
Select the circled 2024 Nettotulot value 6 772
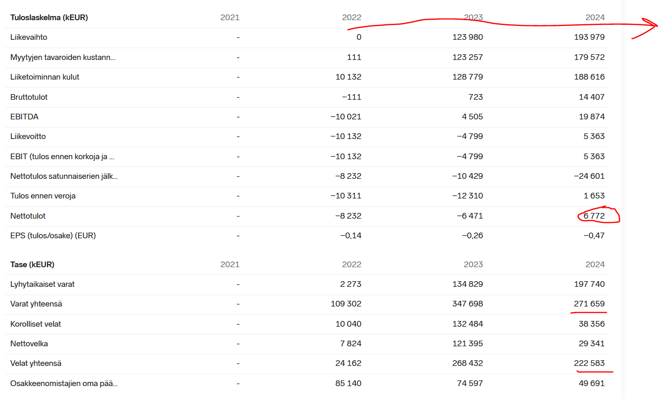coord(594,216)
